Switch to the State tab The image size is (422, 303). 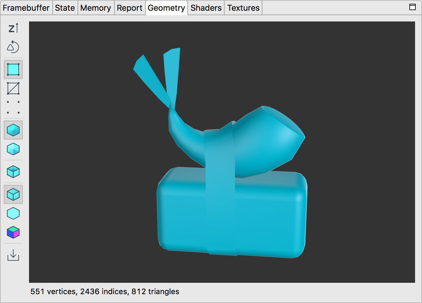65,8
